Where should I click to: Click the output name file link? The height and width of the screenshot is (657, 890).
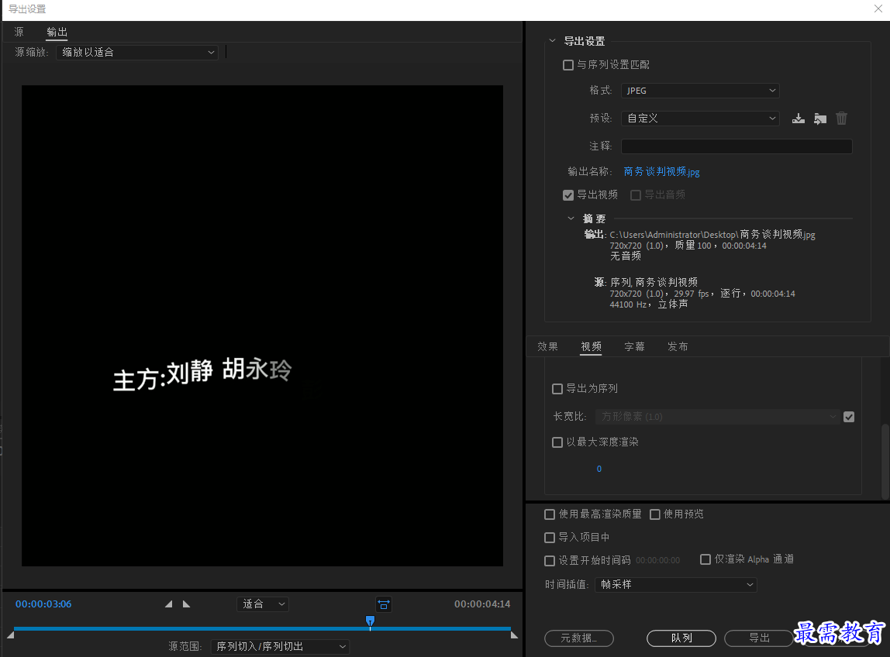point(661,172)
